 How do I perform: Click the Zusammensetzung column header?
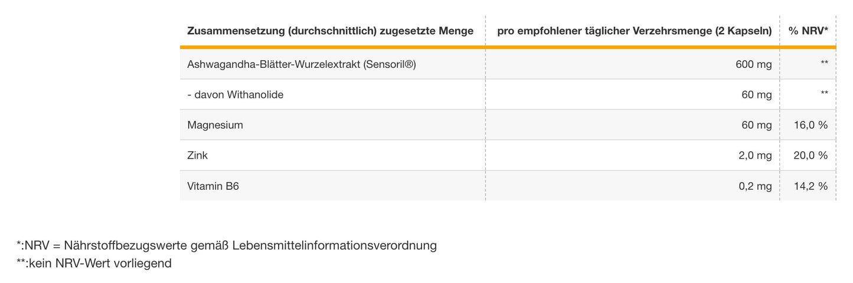(330, 31)
